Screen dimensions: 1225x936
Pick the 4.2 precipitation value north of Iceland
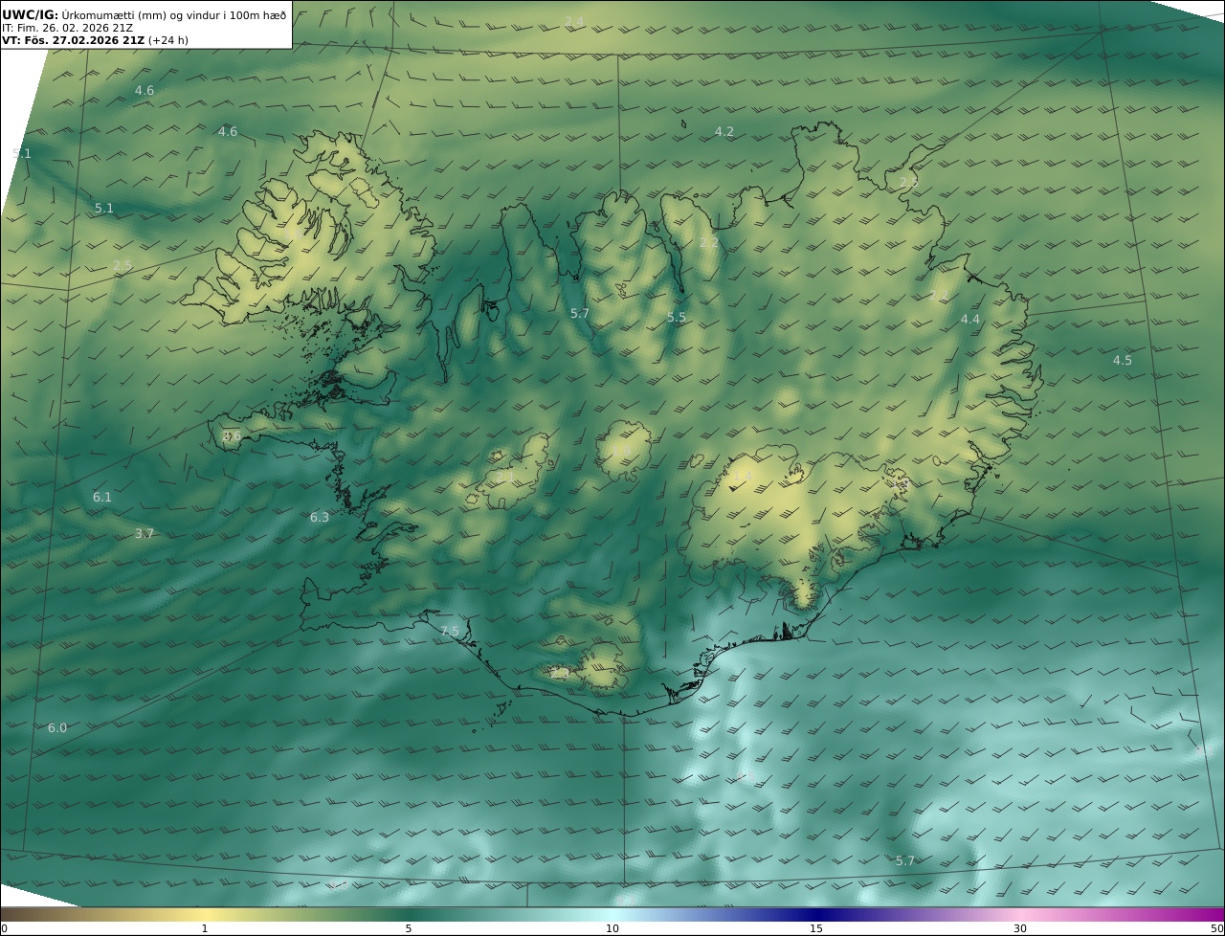[724, 132]
